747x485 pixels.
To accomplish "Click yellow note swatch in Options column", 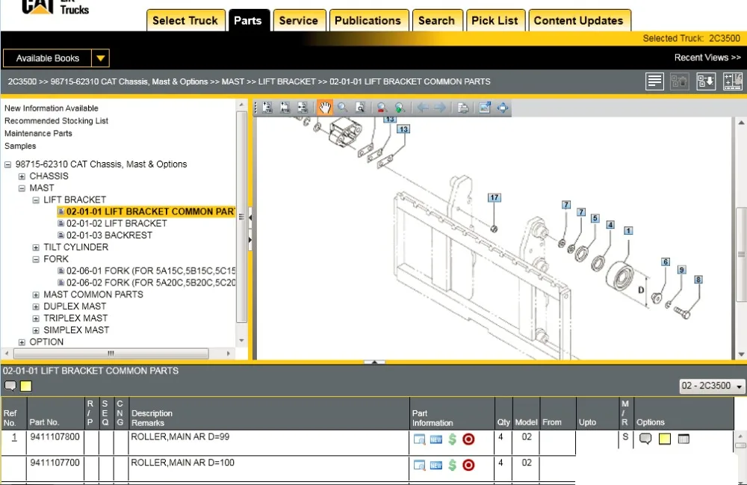I will (665, 439).
